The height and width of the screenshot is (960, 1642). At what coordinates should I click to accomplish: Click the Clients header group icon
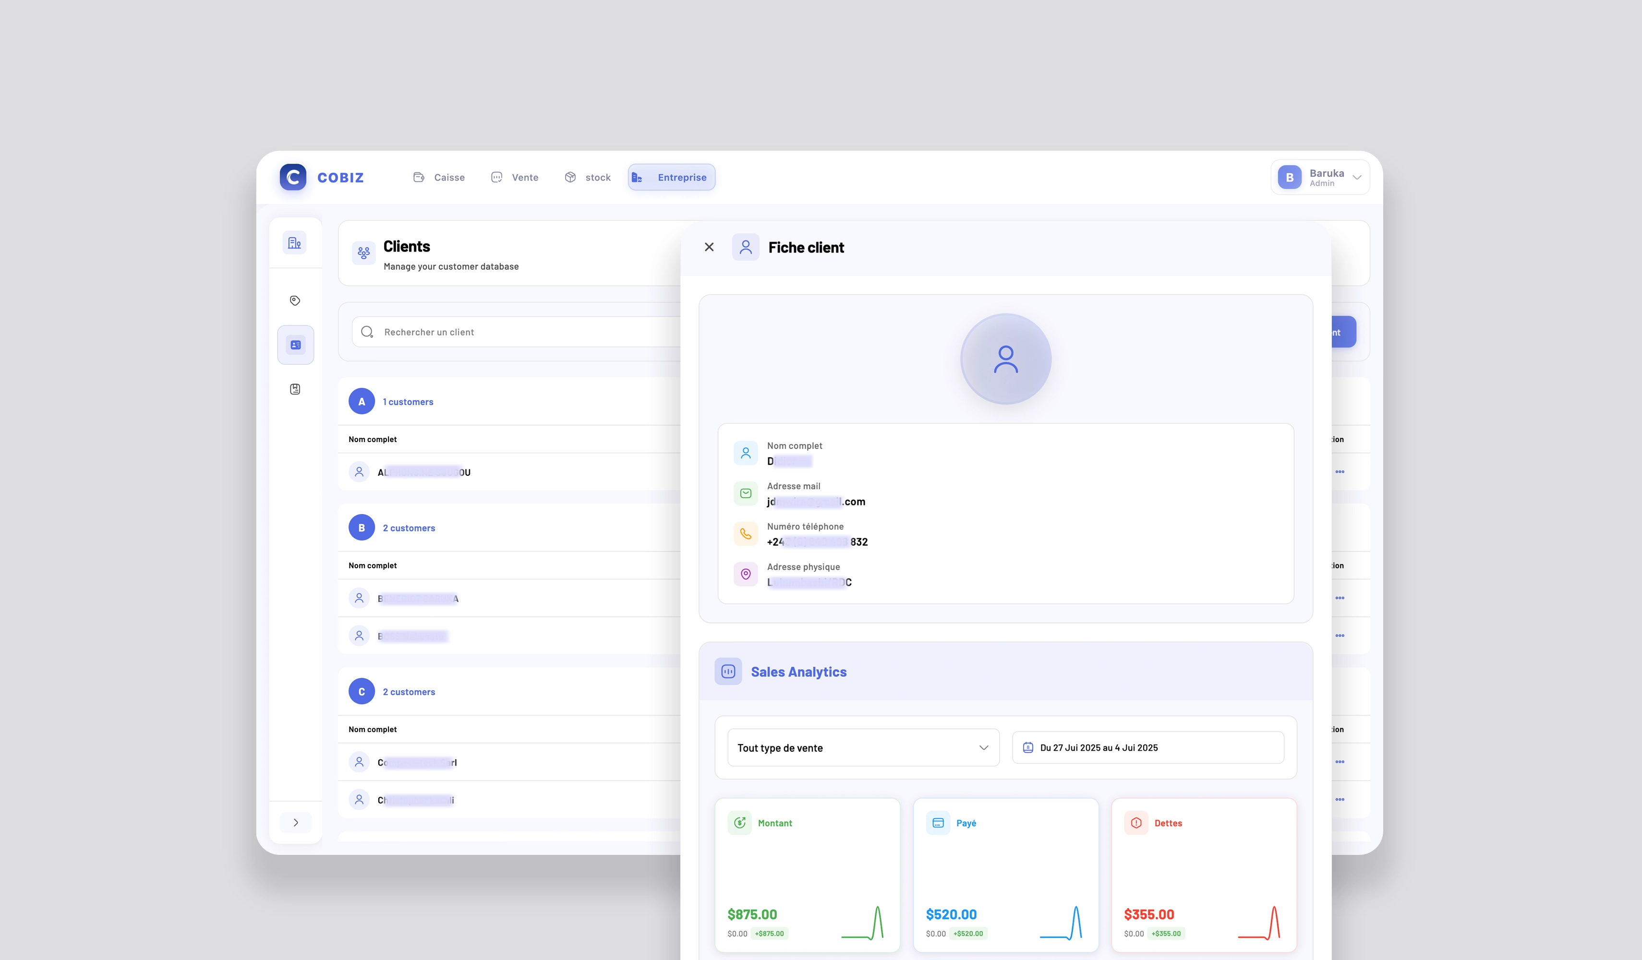[363, 252]
